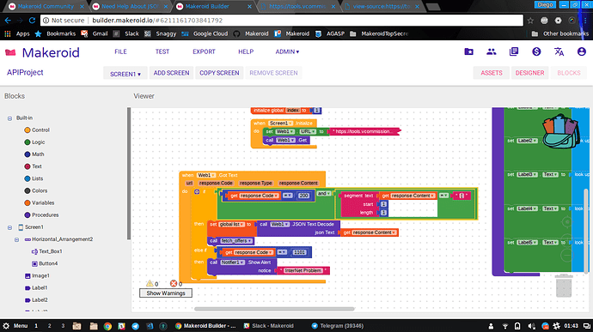The image size is (593, 332).
Task: Open the HELP menu
Action: coord(246,51)
